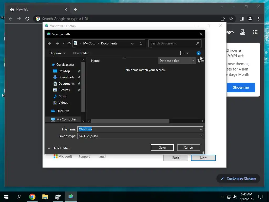Click the Save button
This screenshot has width=269, height=202.
pos(162,148)
